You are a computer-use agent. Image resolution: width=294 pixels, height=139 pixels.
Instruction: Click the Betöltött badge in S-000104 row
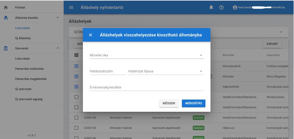(199, 118)
